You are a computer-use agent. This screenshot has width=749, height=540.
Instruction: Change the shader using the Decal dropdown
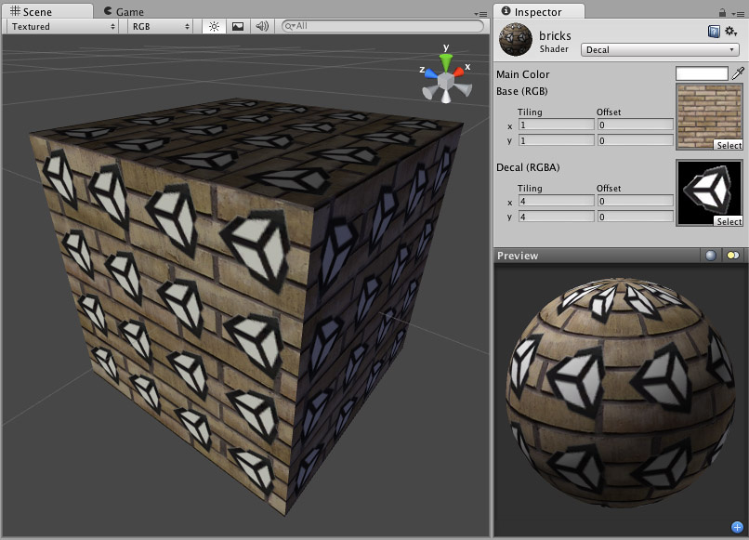(660, 48)
